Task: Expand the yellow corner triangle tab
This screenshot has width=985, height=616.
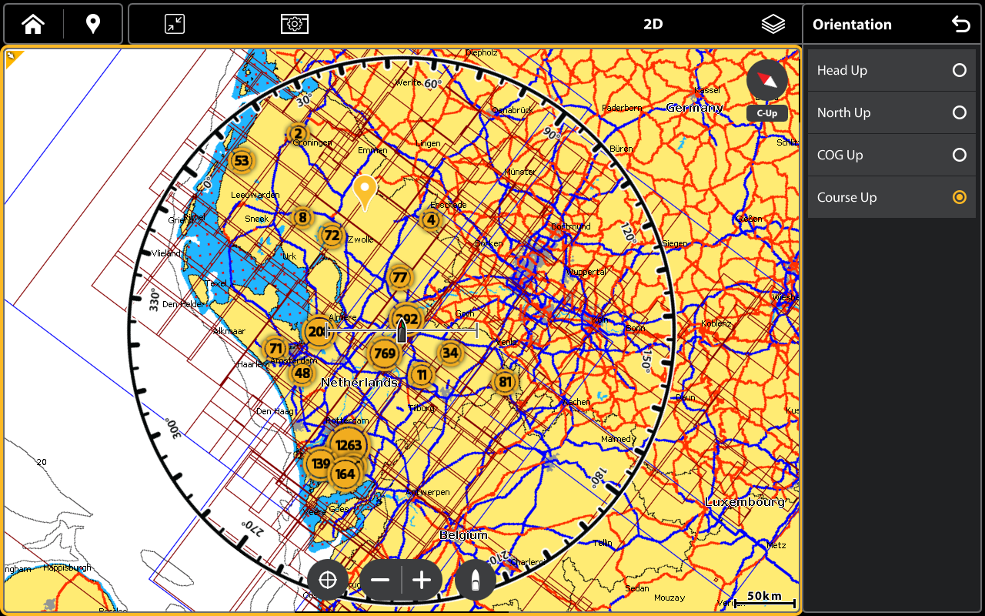Action: coord(13,58)
